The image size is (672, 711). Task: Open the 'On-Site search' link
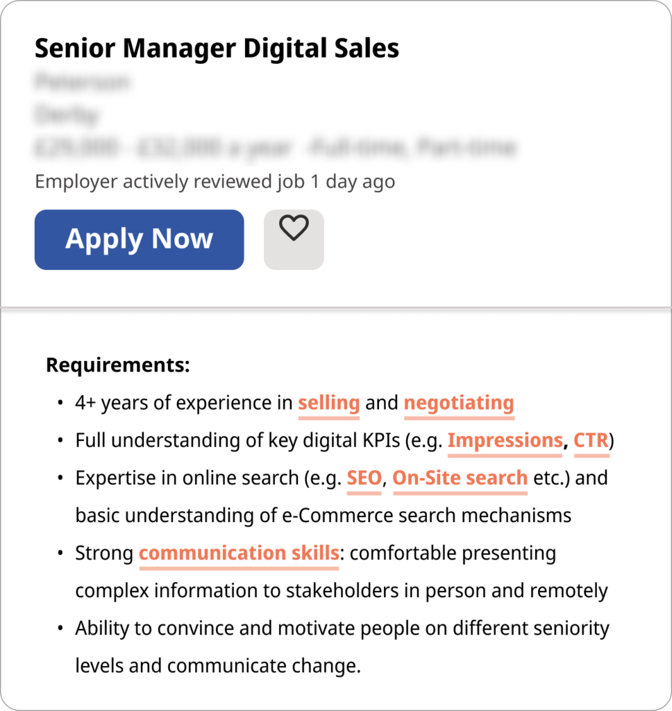pos(460,478)
